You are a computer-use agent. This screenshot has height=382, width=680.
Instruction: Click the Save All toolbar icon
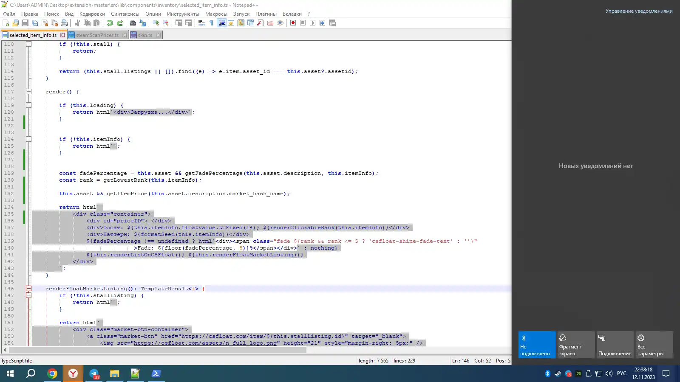pos(35,23)
